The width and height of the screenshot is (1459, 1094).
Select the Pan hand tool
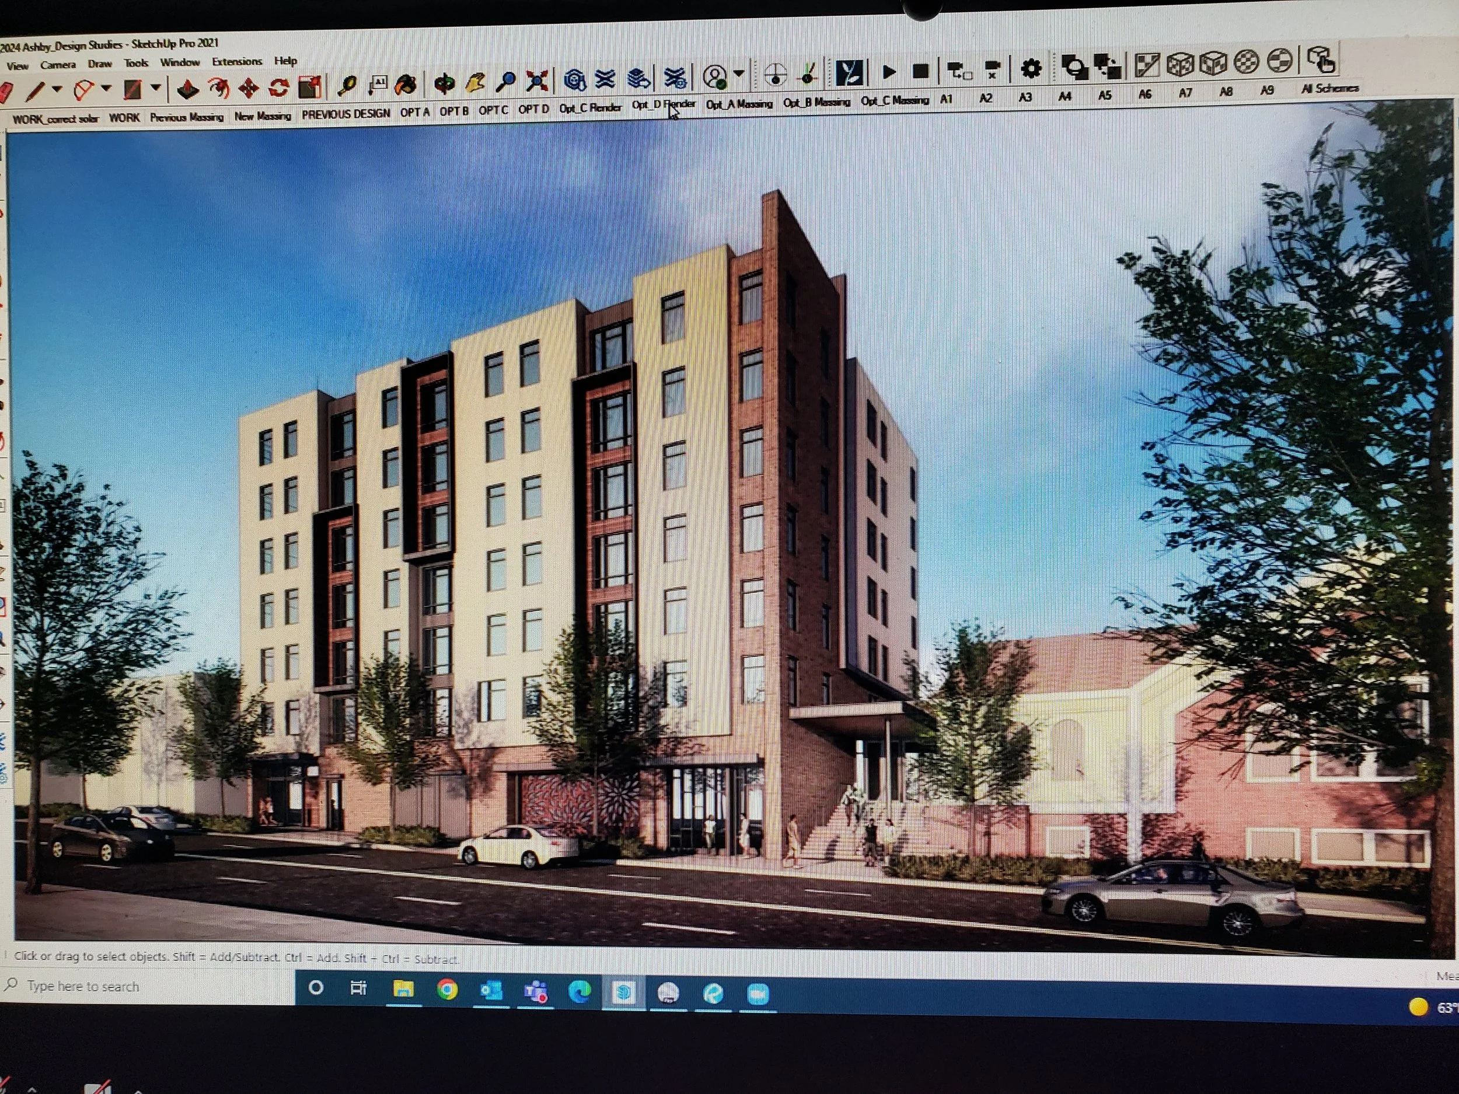(x=476, y=82)
